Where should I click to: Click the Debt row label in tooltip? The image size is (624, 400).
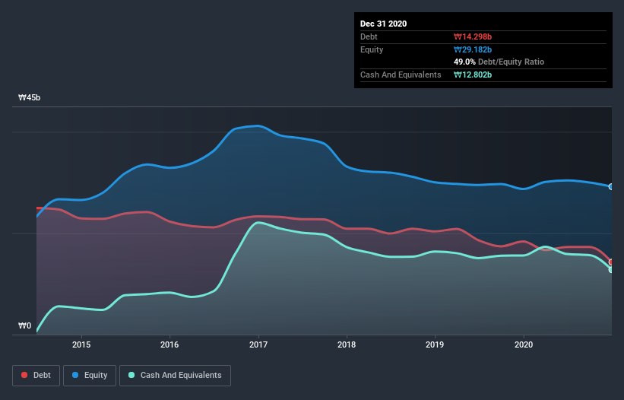point(369,37)
